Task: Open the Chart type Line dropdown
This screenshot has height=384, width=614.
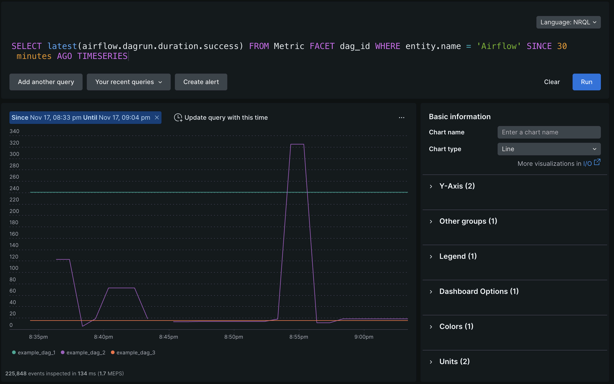Action: (x=549, y=149)
